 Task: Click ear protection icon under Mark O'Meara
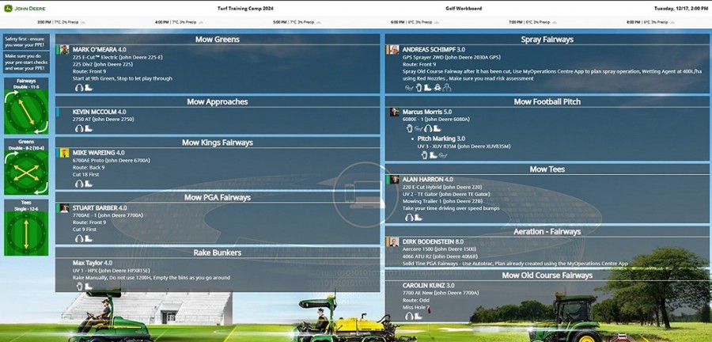[x=79, y=88]
